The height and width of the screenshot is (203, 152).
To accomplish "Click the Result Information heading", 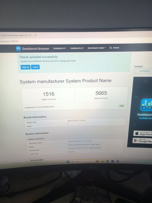I will tap(35, 117).
